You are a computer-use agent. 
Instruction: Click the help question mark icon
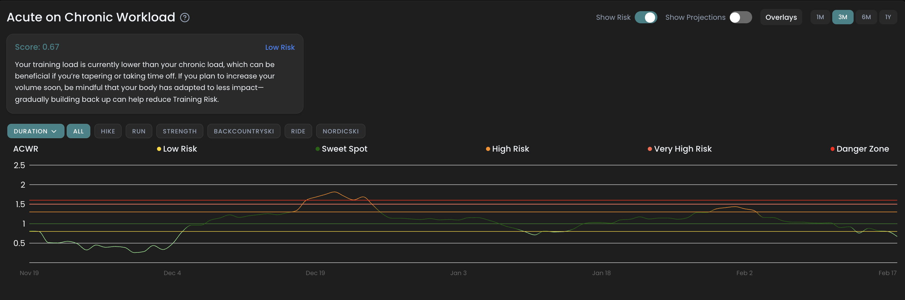(185, 18)
